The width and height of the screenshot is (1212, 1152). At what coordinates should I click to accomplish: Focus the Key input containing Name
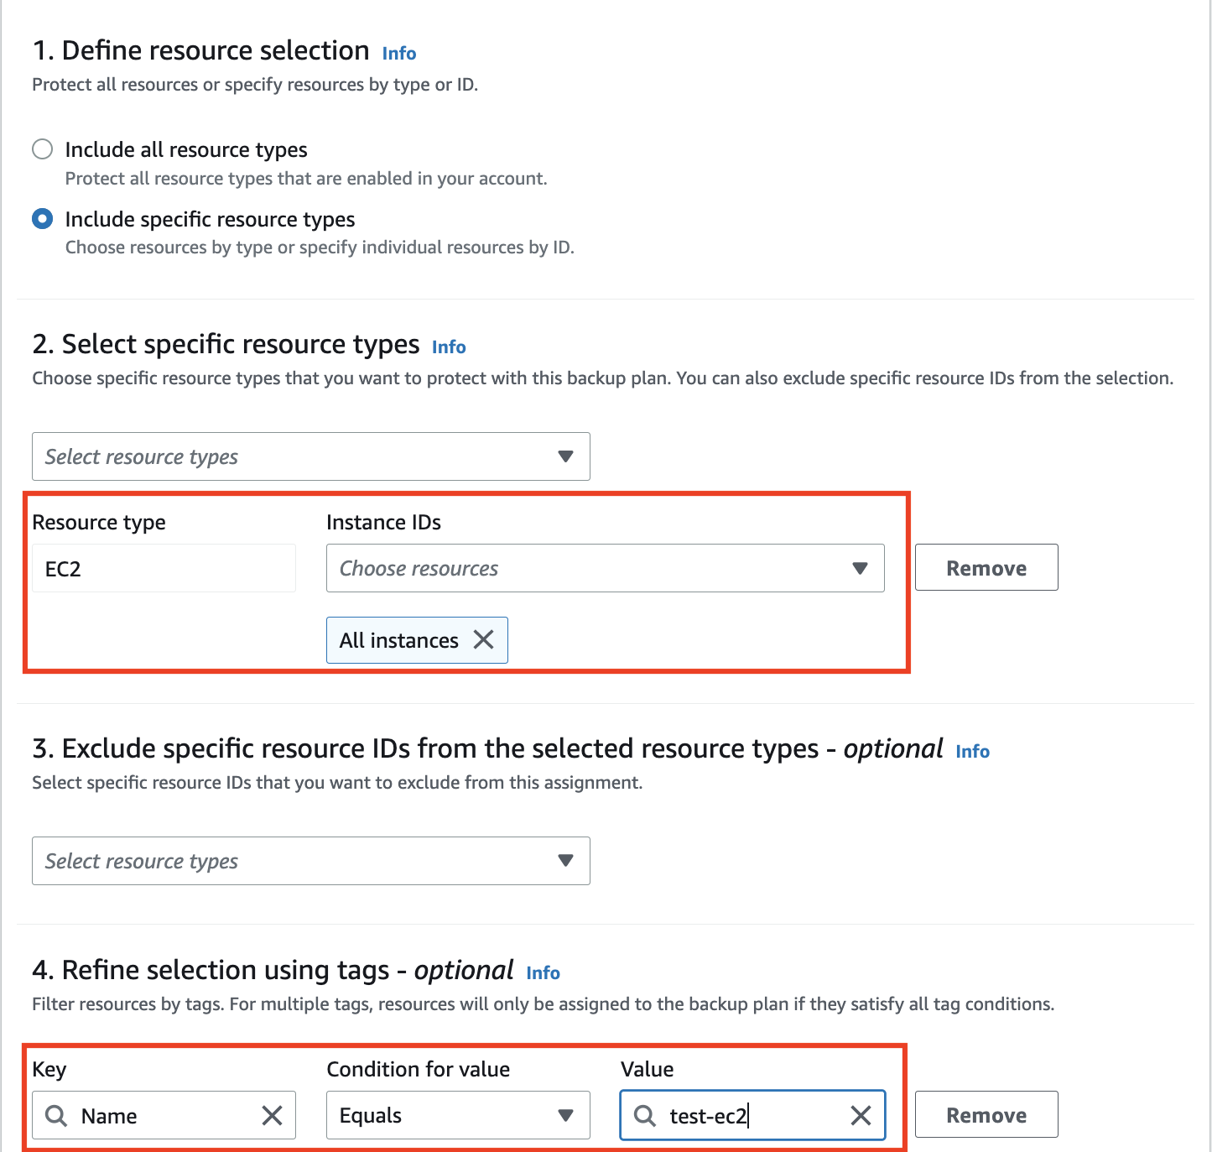(x=164, y=1115)
